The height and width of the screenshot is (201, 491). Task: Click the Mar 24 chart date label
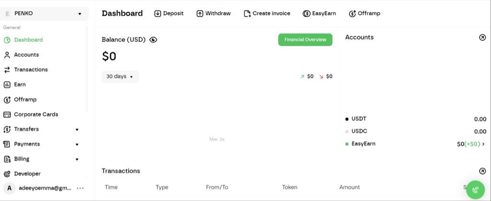point(217,139)
